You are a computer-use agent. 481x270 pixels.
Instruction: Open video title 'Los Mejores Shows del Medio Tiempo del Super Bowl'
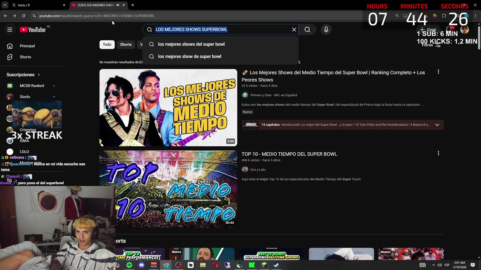coord(333,76)
